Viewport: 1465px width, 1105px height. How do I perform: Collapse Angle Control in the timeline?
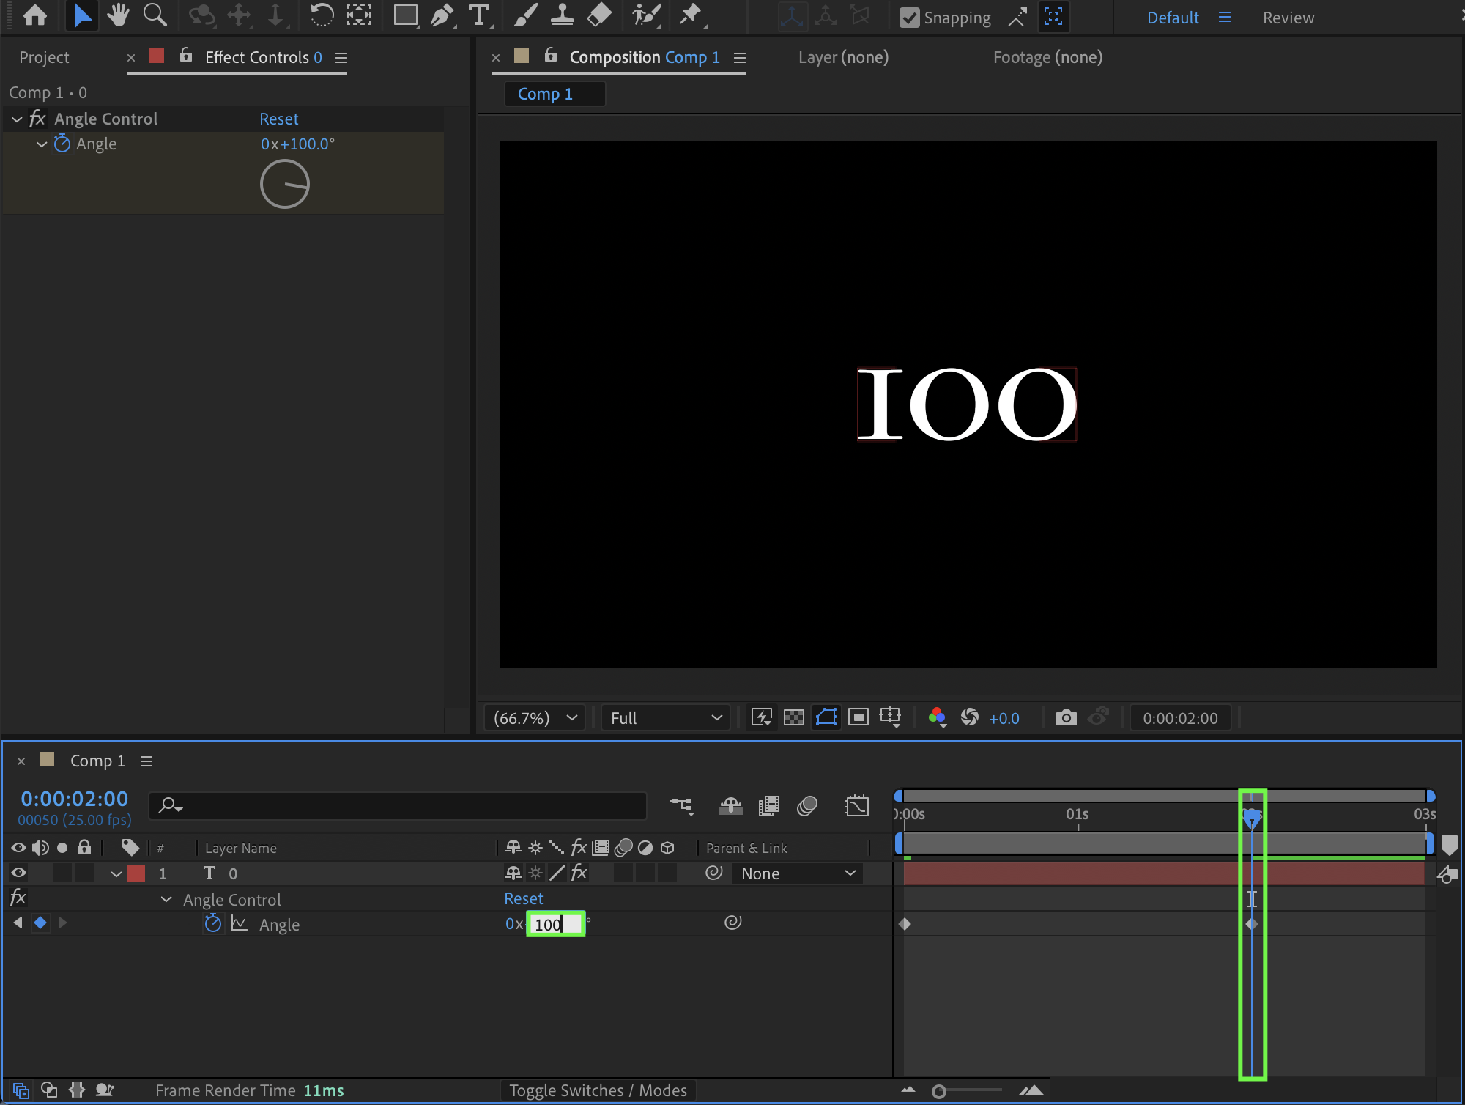tap(166, 899)
